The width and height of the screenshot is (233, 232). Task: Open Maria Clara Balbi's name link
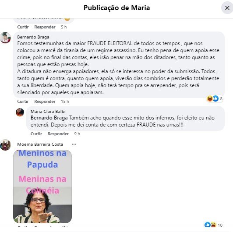[48, 111]
